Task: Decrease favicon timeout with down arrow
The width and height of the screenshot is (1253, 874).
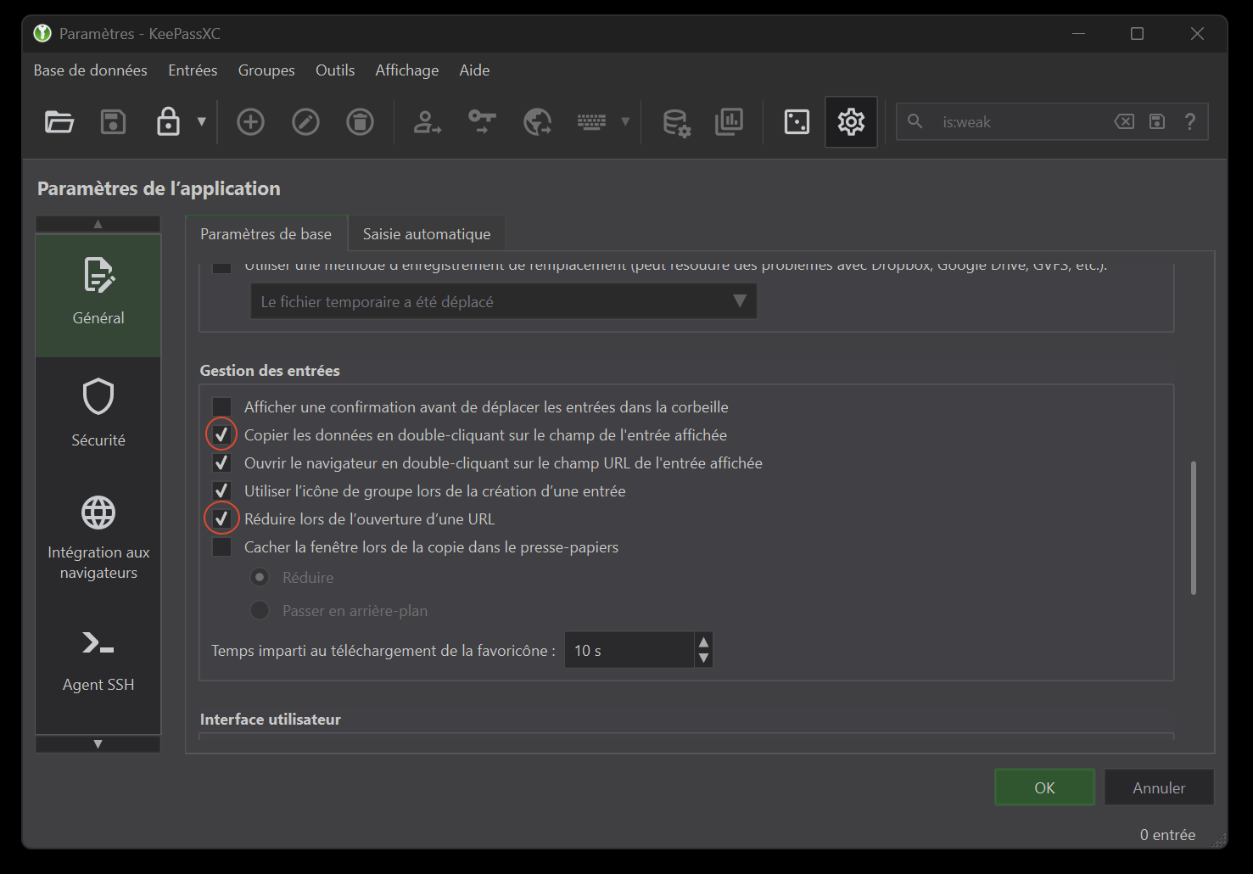Action: (703, 658)
